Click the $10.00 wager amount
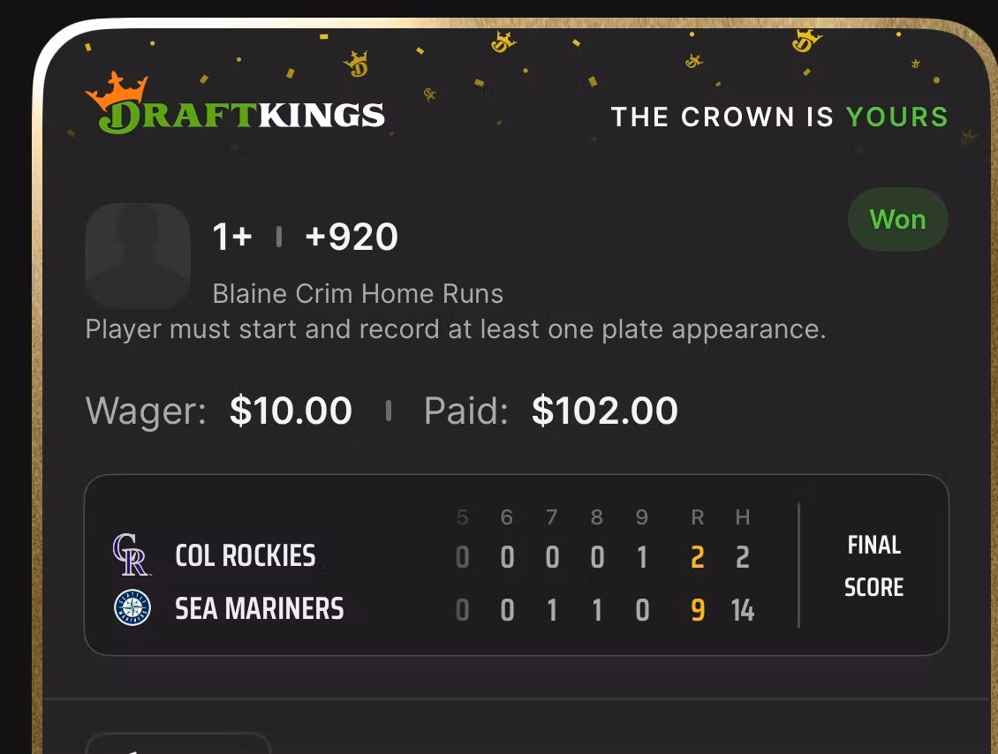This screenshot has width=998, height=754. point(291,411)
